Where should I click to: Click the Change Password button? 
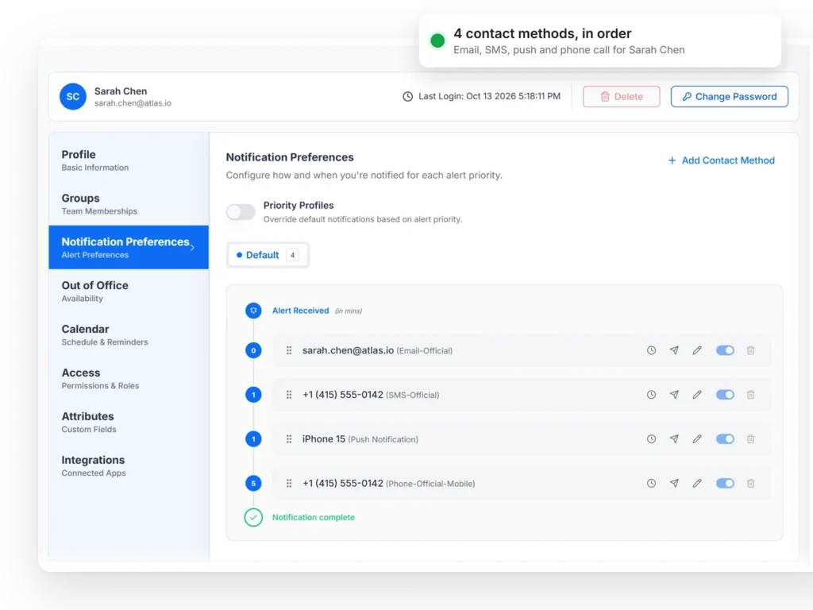pos(729,96)
